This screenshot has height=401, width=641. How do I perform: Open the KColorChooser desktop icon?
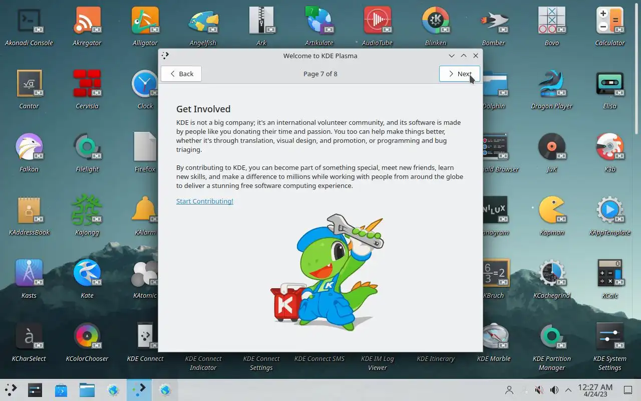[87, 337]
